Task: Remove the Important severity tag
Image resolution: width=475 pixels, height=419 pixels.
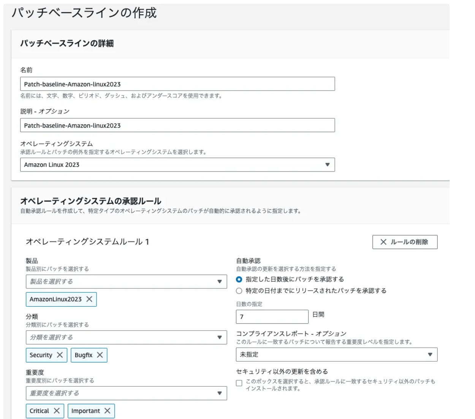Action: [107, 411]
